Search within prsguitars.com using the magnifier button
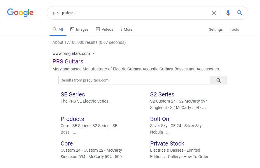 click(219, 80)
